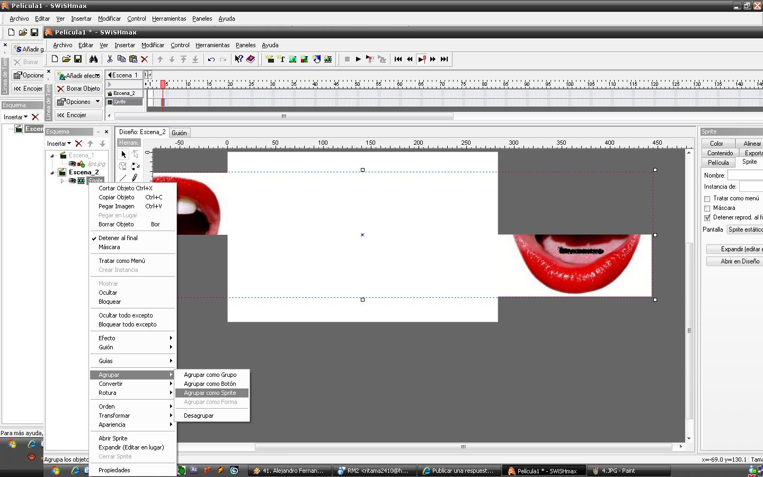Click into the Nombre input field
The height and width of the screenshot is (477, 763).
pos(745,175)
